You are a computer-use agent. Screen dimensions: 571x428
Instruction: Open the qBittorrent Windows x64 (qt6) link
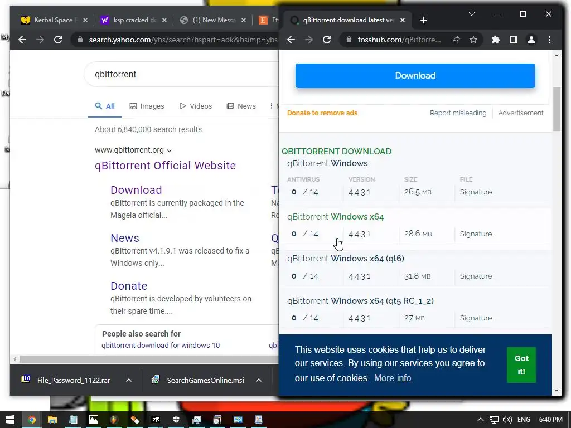[x=345, y=259]
